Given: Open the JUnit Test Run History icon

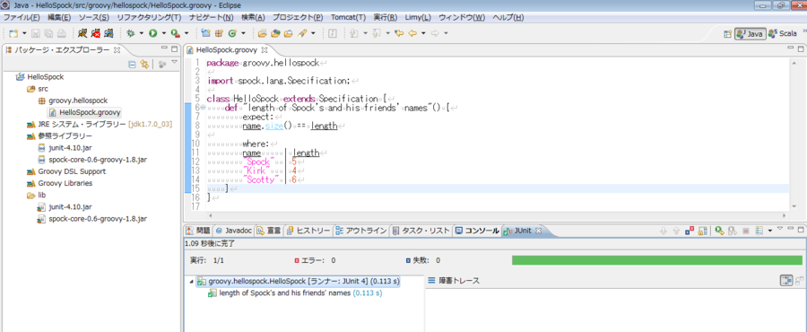Looking at the screenshot, I should point(759,232).
